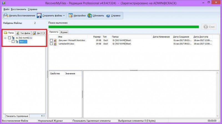The image size is (222, 124).
Task: Sort by the Тип column header
Action: 106,37
